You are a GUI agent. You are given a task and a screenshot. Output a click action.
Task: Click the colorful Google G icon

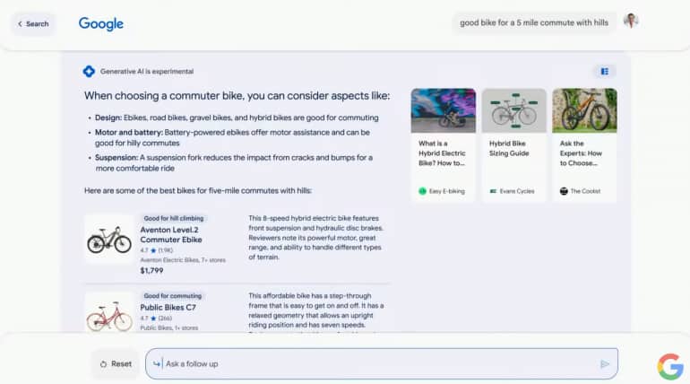click(670, 366)
